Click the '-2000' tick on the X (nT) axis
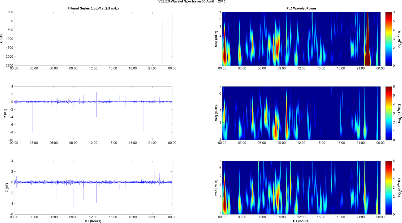The height and width of the screenshot is (223, 402). tap(9, 57)
